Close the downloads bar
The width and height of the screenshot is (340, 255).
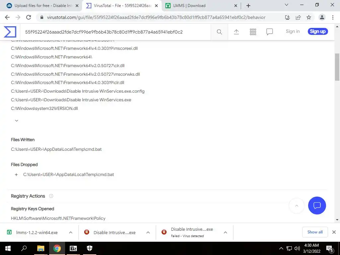tap(334, 232)
